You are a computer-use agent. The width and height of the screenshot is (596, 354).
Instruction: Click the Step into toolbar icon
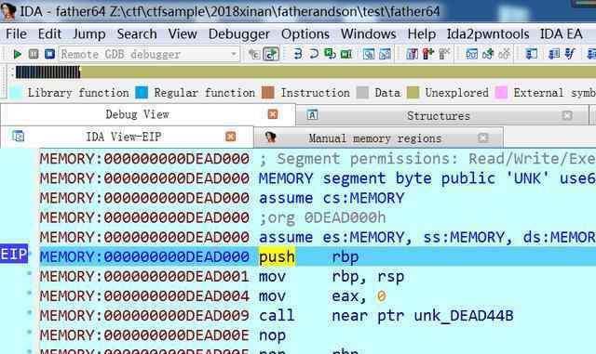pyautogui.click(x=298, y=54)
